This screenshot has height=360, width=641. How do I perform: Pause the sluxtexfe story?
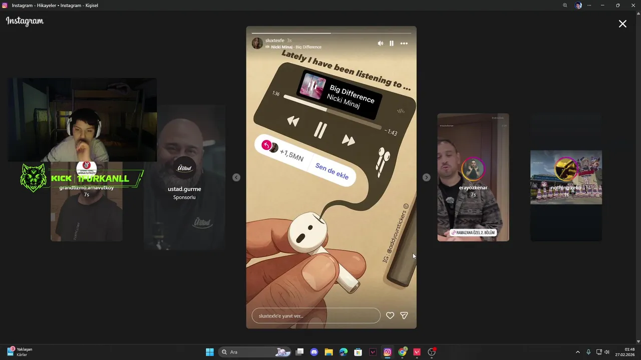[x=392, y=43]
